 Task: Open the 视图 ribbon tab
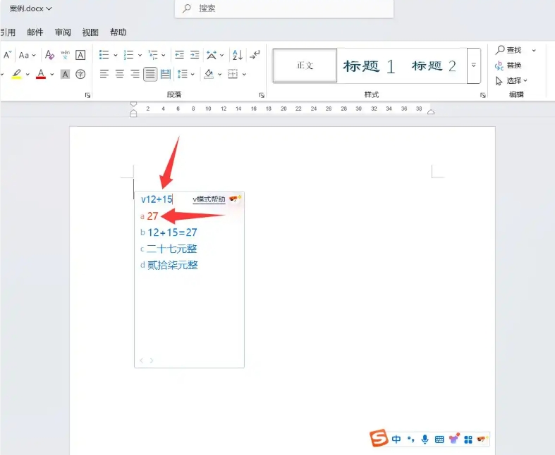click(90, 32)
